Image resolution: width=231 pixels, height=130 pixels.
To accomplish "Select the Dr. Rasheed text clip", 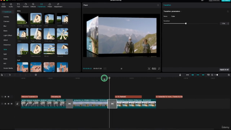I will point(128,97).
